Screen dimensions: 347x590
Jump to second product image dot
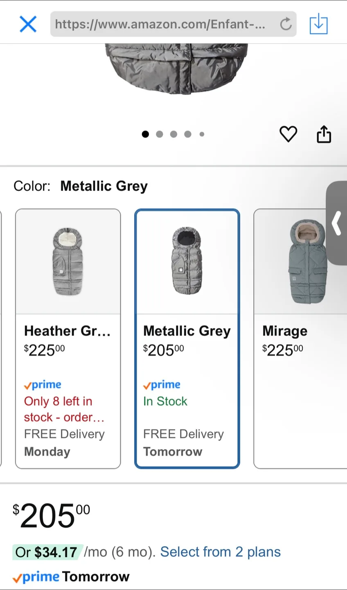point(160,134)
